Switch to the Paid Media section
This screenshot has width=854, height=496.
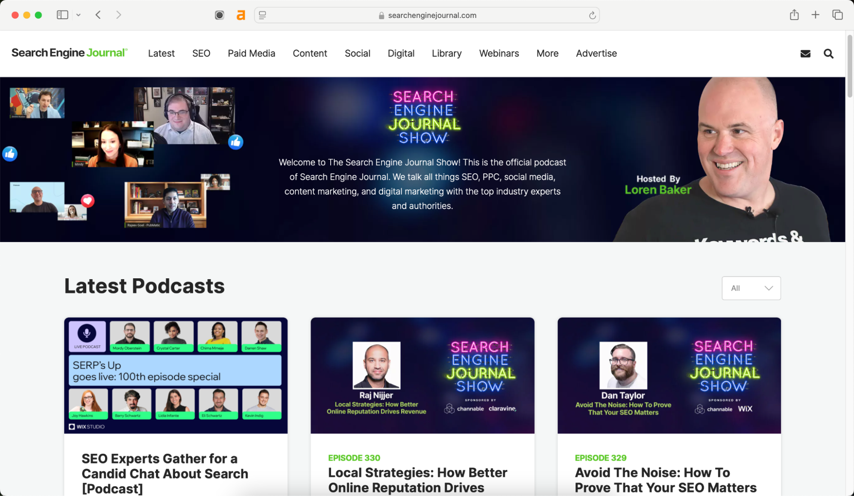click(x=251, y=53)
